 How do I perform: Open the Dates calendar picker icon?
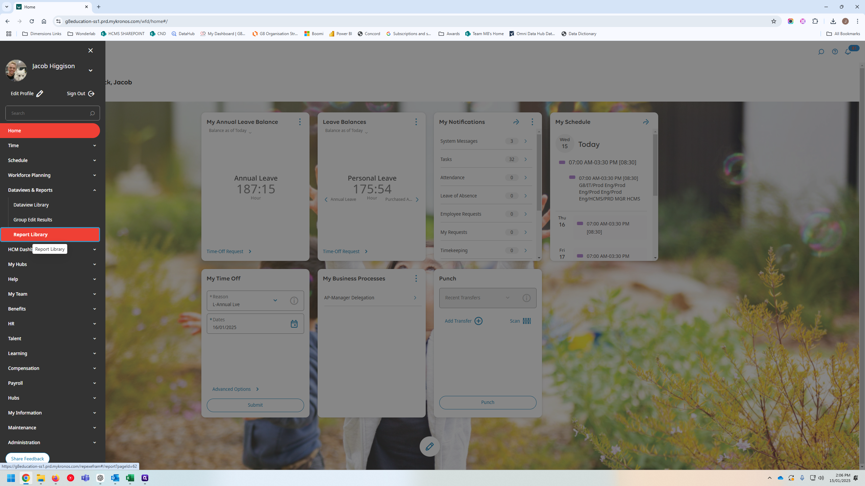click(x=294, y=324)
